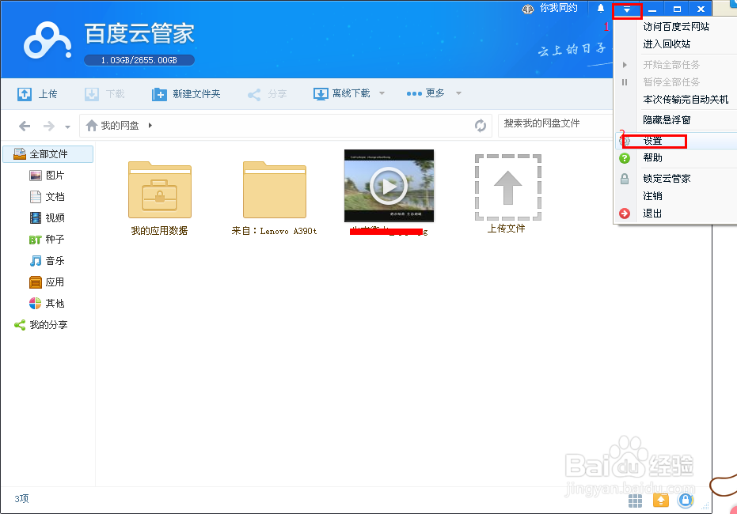
Task: Expand the Offline Download dropdown arrow
Action: point(382,93)
